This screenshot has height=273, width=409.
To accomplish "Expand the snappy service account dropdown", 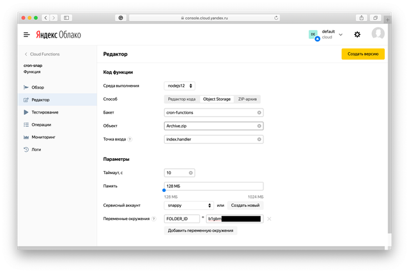I will coord(189,205).
